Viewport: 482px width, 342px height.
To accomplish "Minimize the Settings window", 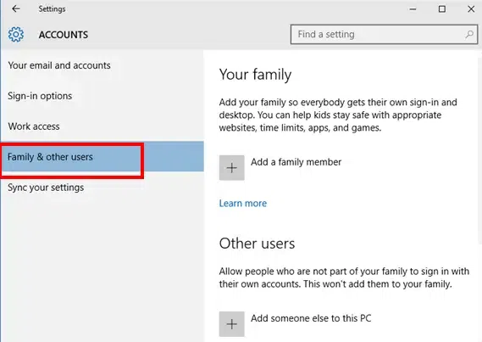I will (413, 9).
